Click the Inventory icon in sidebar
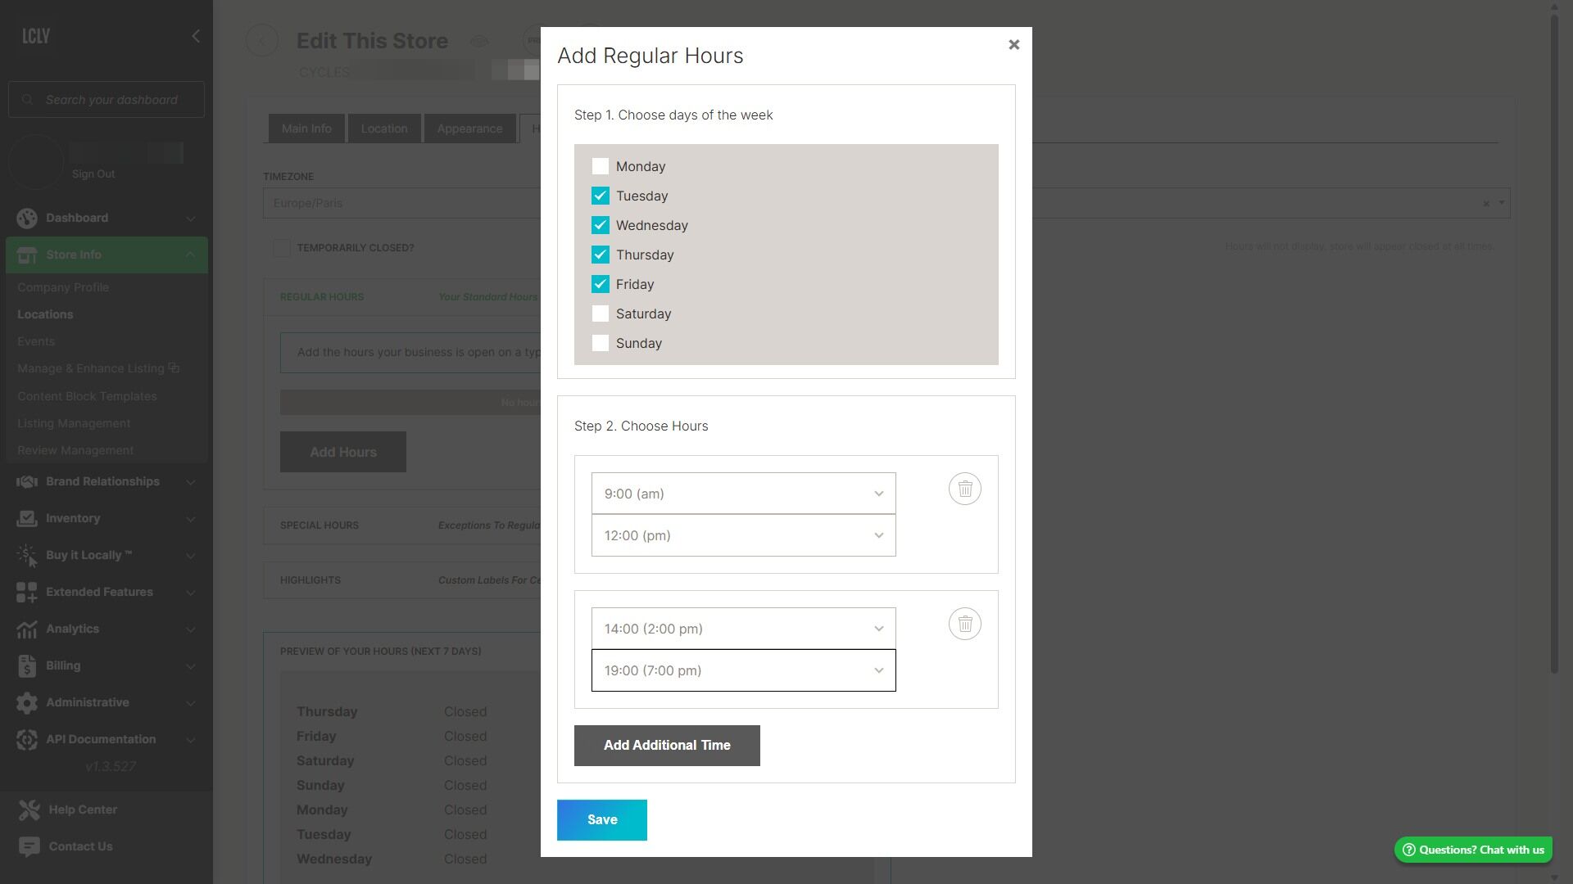Image resolution: width=1573 pixels, height=884 pixels. coord(26,518)
